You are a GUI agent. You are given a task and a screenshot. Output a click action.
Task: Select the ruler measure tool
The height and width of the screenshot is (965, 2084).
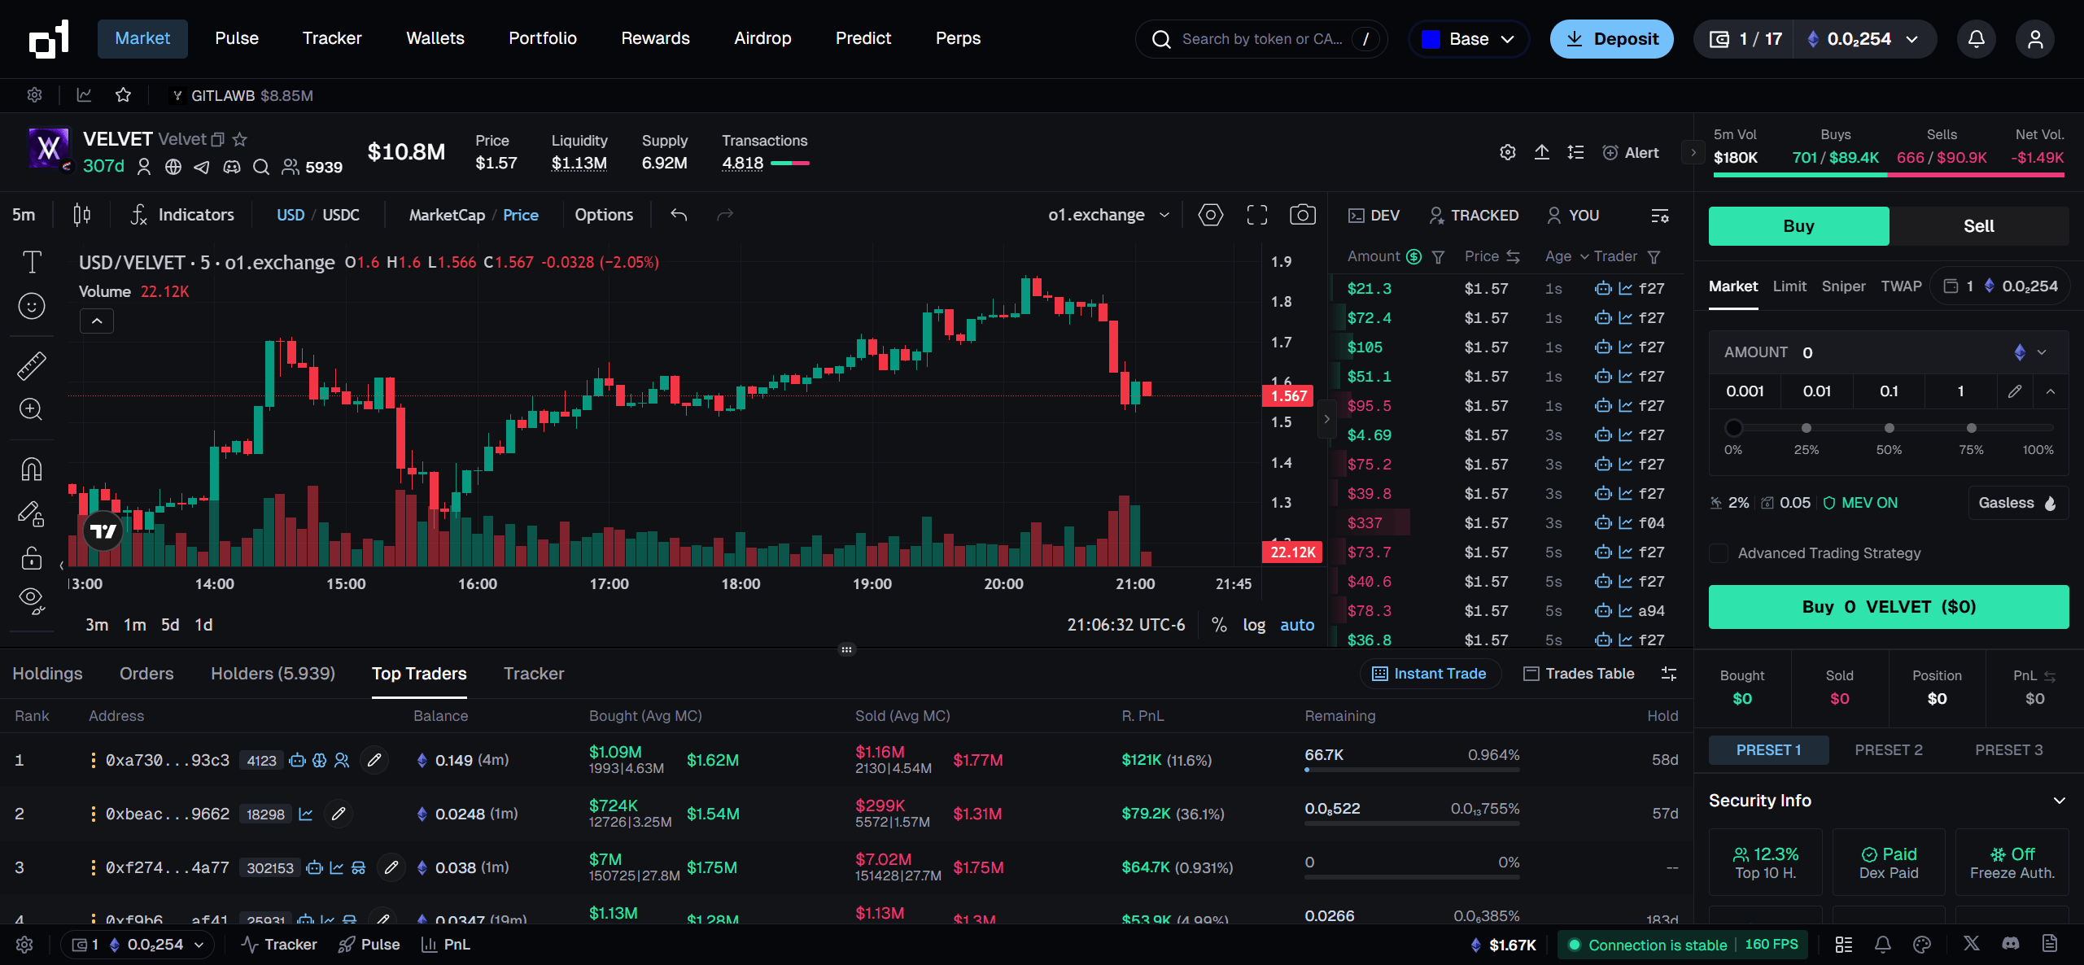click(x=32, y=366)
